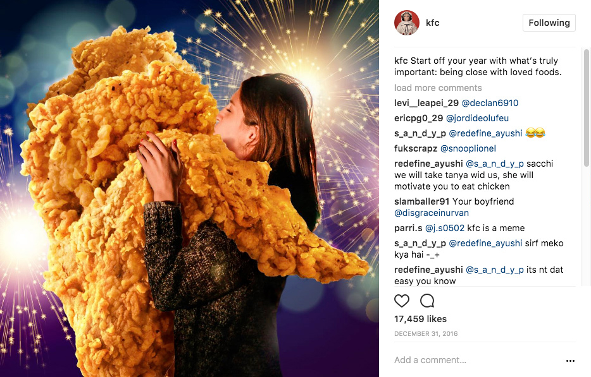Screen dimensions: 591x377
Task: Click the comments scrollbar thumb
Action: (586, 107)
